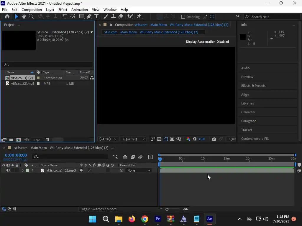Select the Hand tool
The height and width of the screenshot is (226, 302).
[24, 16]
